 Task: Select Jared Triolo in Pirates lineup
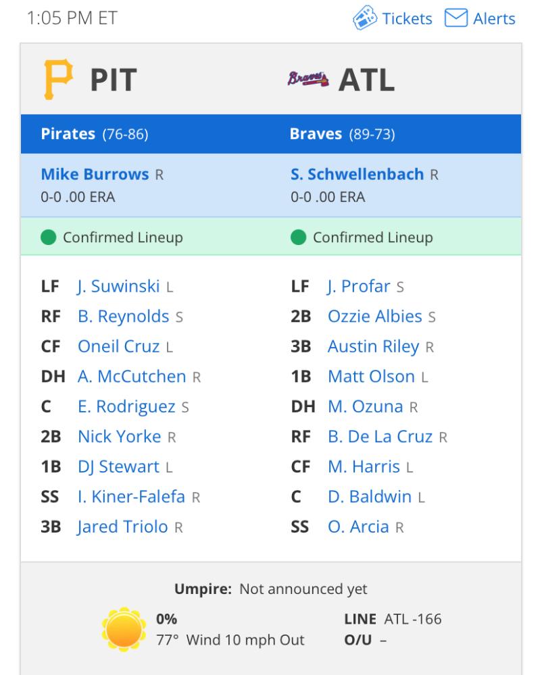coord(123,527)
